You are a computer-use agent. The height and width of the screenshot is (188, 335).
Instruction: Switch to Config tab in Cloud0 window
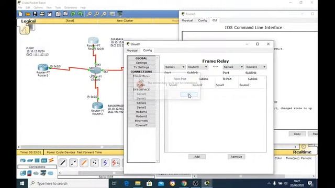coord(148,50)
